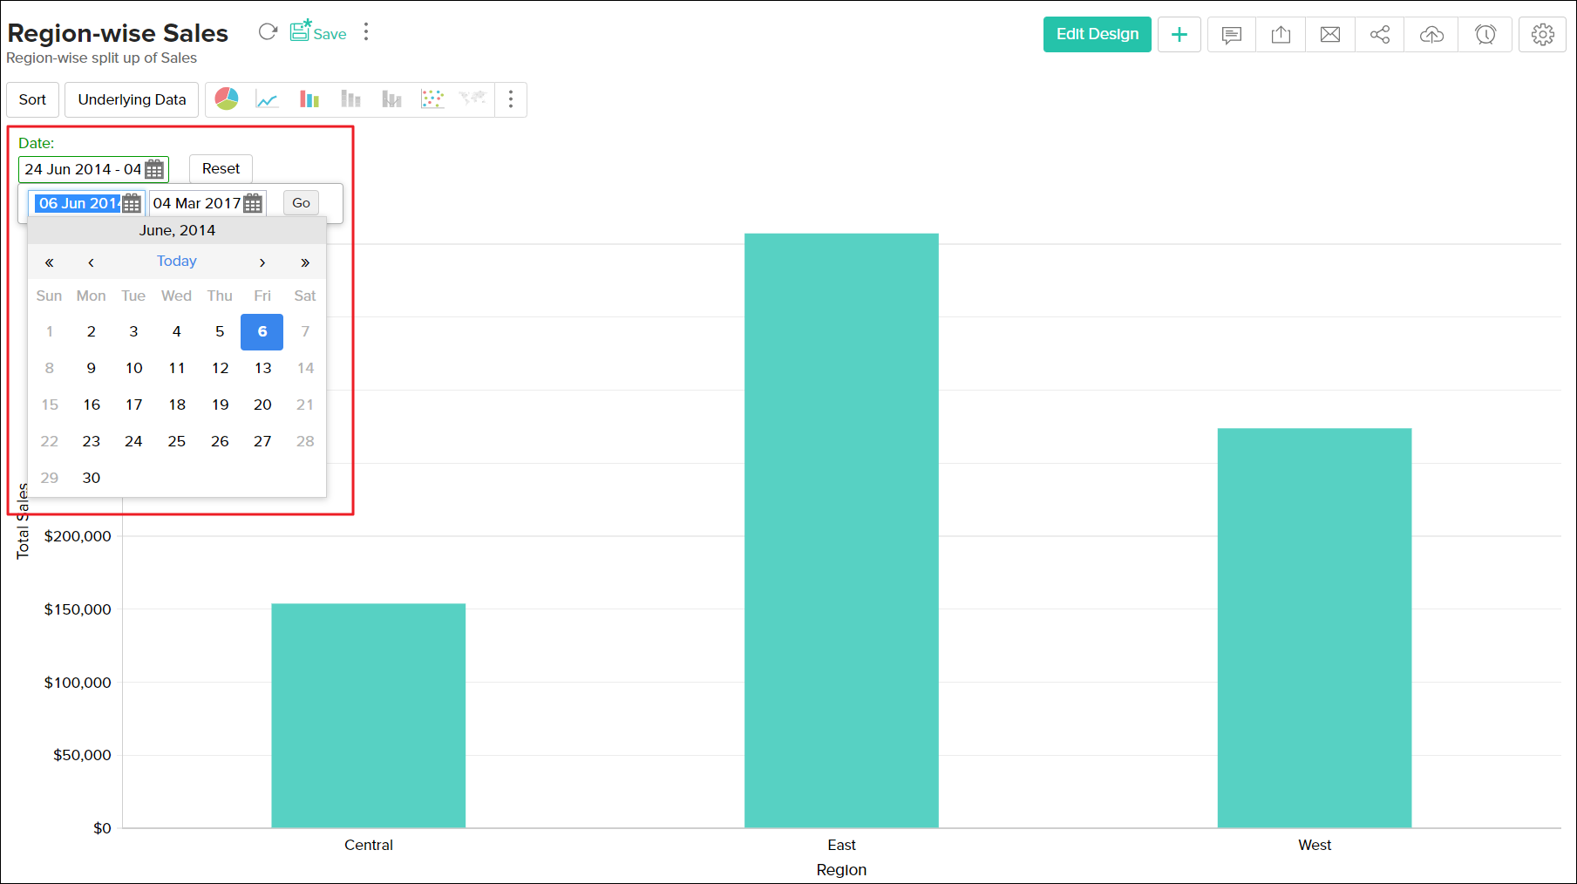1577x884 pixels.
Task: Open the 04 Mar 2017 end-date calendar
Action: (x=253, y=202)
